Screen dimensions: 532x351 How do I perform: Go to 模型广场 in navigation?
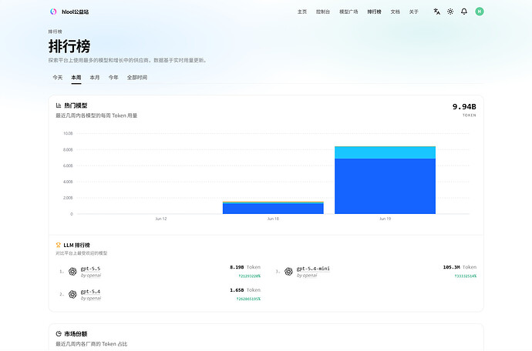[x=348, y=12]
